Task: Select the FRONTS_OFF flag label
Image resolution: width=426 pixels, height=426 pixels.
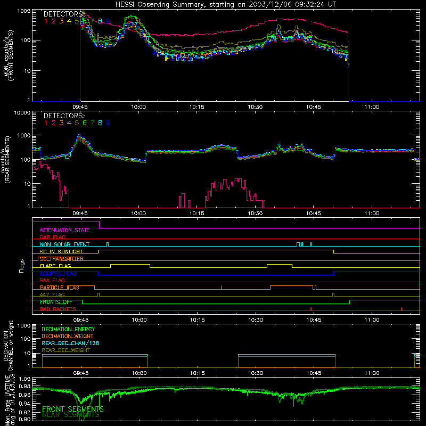Action: pos(56,302)
